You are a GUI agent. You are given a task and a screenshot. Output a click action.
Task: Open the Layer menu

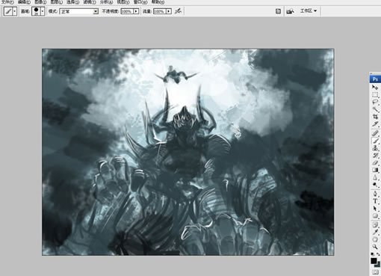(57, 2)
